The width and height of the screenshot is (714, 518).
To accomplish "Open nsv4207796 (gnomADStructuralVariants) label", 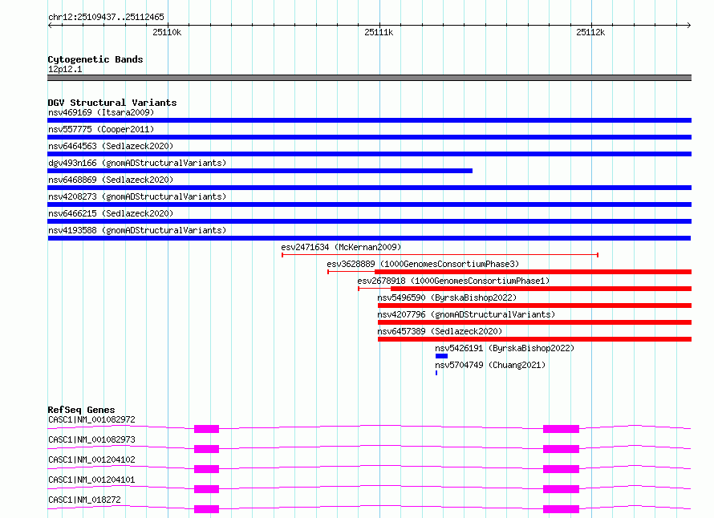I will pos(466,314).
